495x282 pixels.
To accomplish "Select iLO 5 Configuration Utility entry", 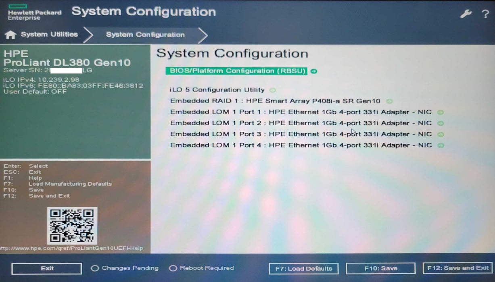I will 217,90.
